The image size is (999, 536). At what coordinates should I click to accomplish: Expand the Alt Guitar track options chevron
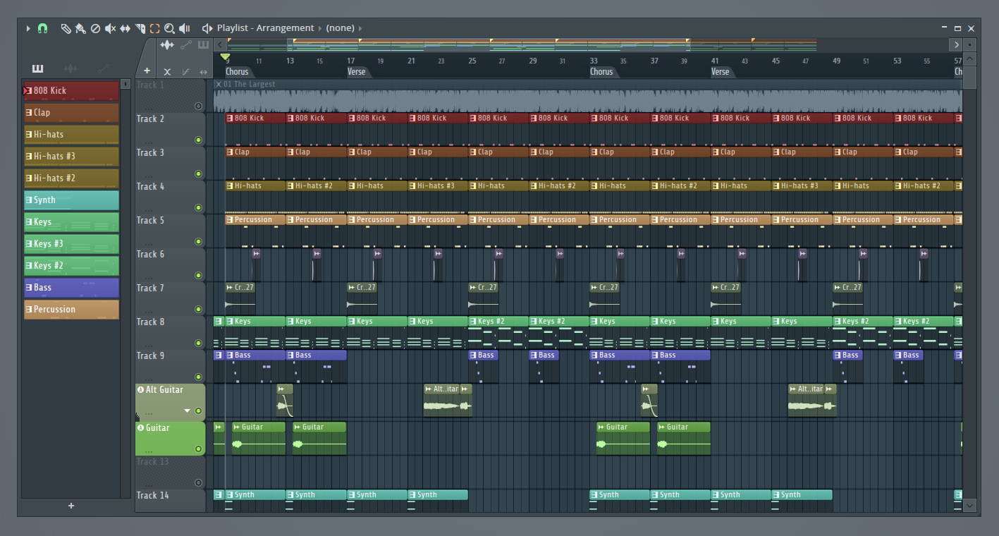(x=188, y=409)
